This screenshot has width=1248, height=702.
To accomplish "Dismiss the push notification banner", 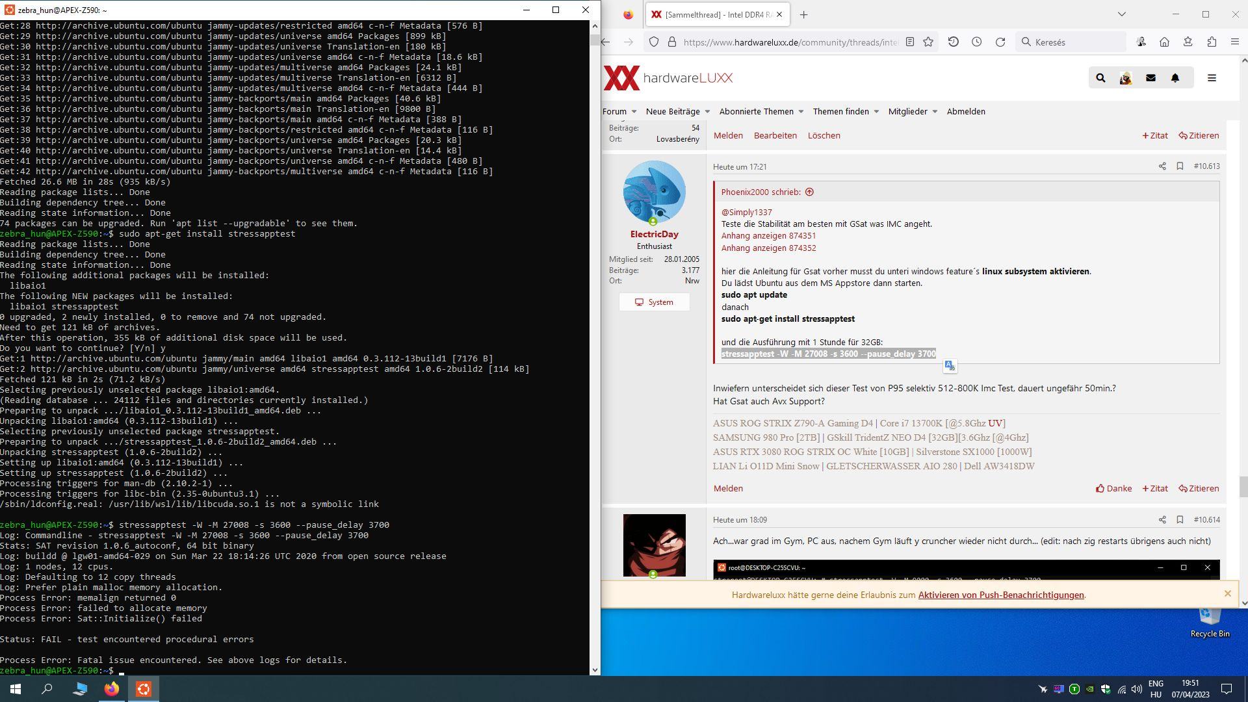I will click(1227, 593).
